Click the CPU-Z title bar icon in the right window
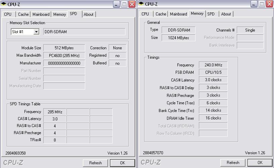Image resolution: width=274 pixels, height=168 pixels. click(141, 4)
